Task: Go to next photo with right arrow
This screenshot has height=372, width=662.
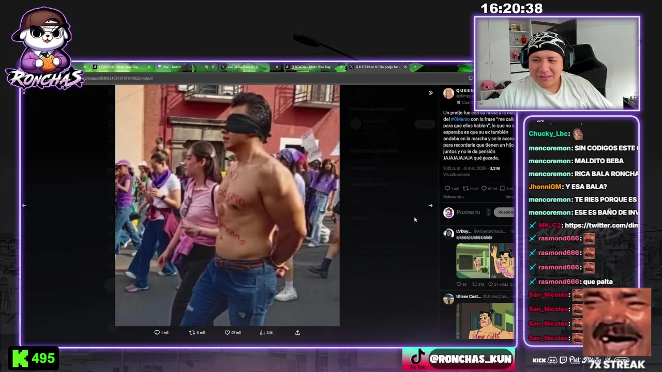Action: [430, 206]
